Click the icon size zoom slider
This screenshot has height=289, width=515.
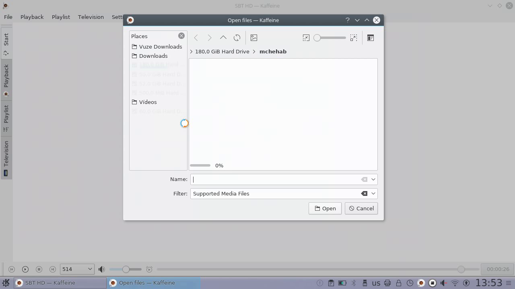(x=330, y=38)
